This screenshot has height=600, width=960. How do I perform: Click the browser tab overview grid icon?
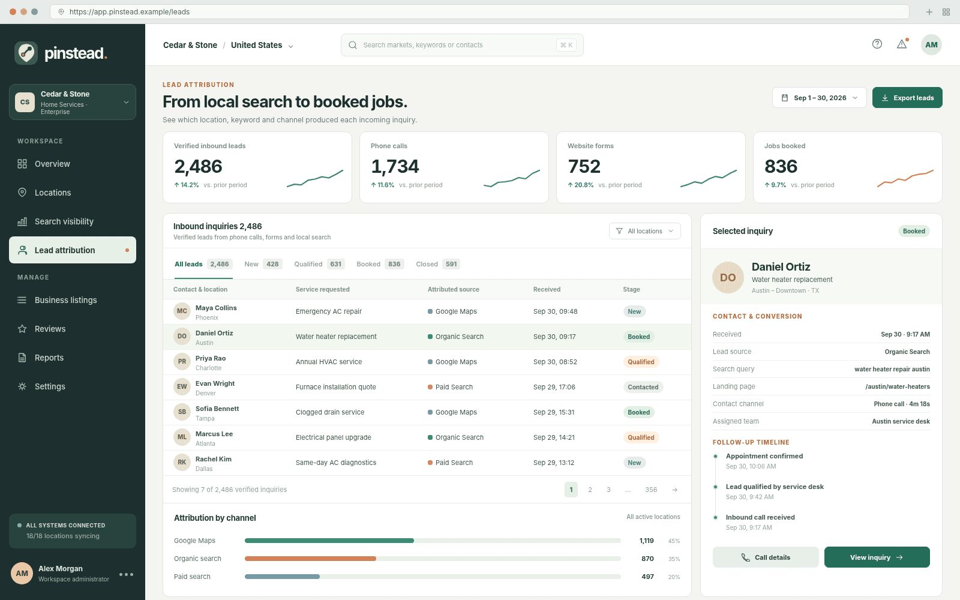tap(946, 12)
